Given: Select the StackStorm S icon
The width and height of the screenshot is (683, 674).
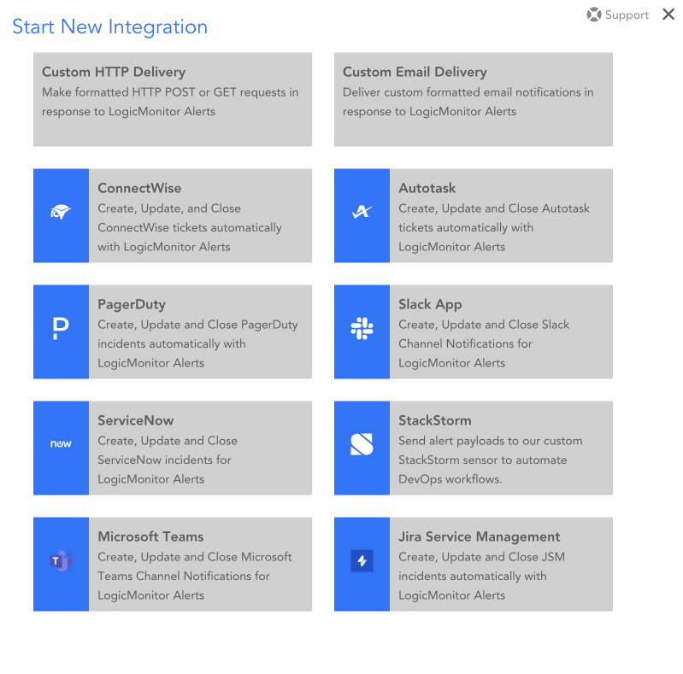Looking at the screenshot, I should pyautogui.click(x=362, y=444).
